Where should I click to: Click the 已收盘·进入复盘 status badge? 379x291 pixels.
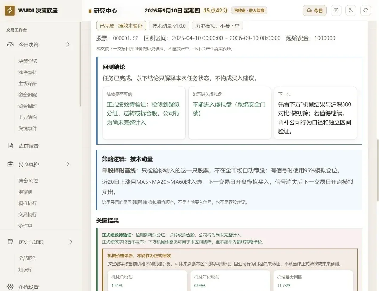tap(249, 10)
